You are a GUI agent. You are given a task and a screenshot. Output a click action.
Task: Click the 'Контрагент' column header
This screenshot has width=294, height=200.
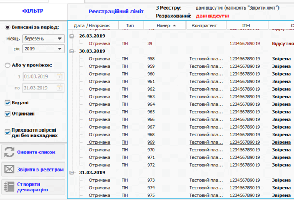[x=206, y=26]
